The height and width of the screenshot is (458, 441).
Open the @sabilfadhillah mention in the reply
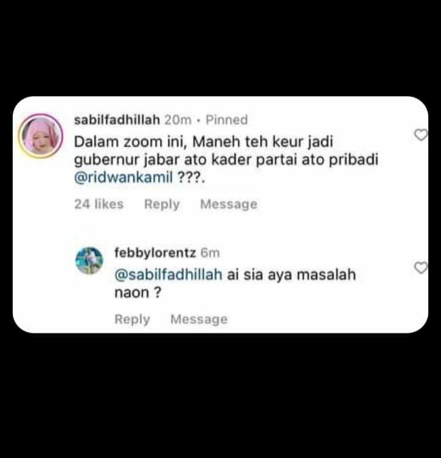pyautogui.click(x=168, y=275)
